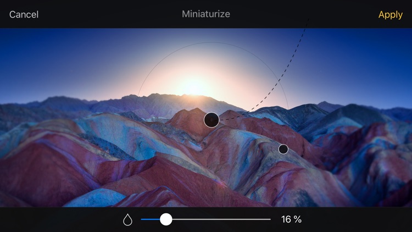Click the small light-blue mound at bottom

pyautogui.click(x=97, y=198)
